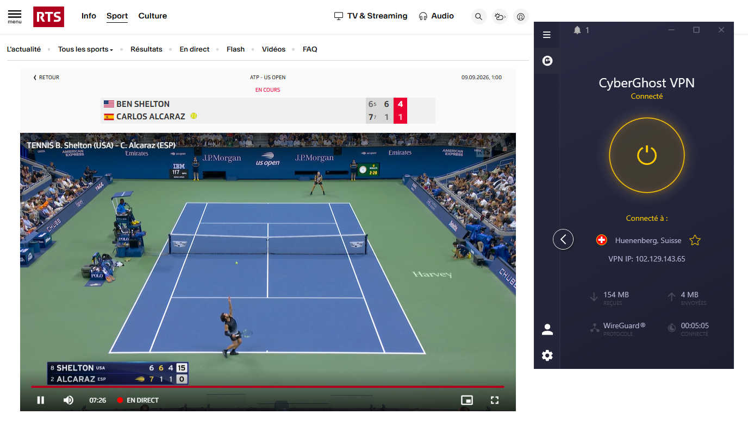Click the red RTS logo

click(x=48, y=16)
